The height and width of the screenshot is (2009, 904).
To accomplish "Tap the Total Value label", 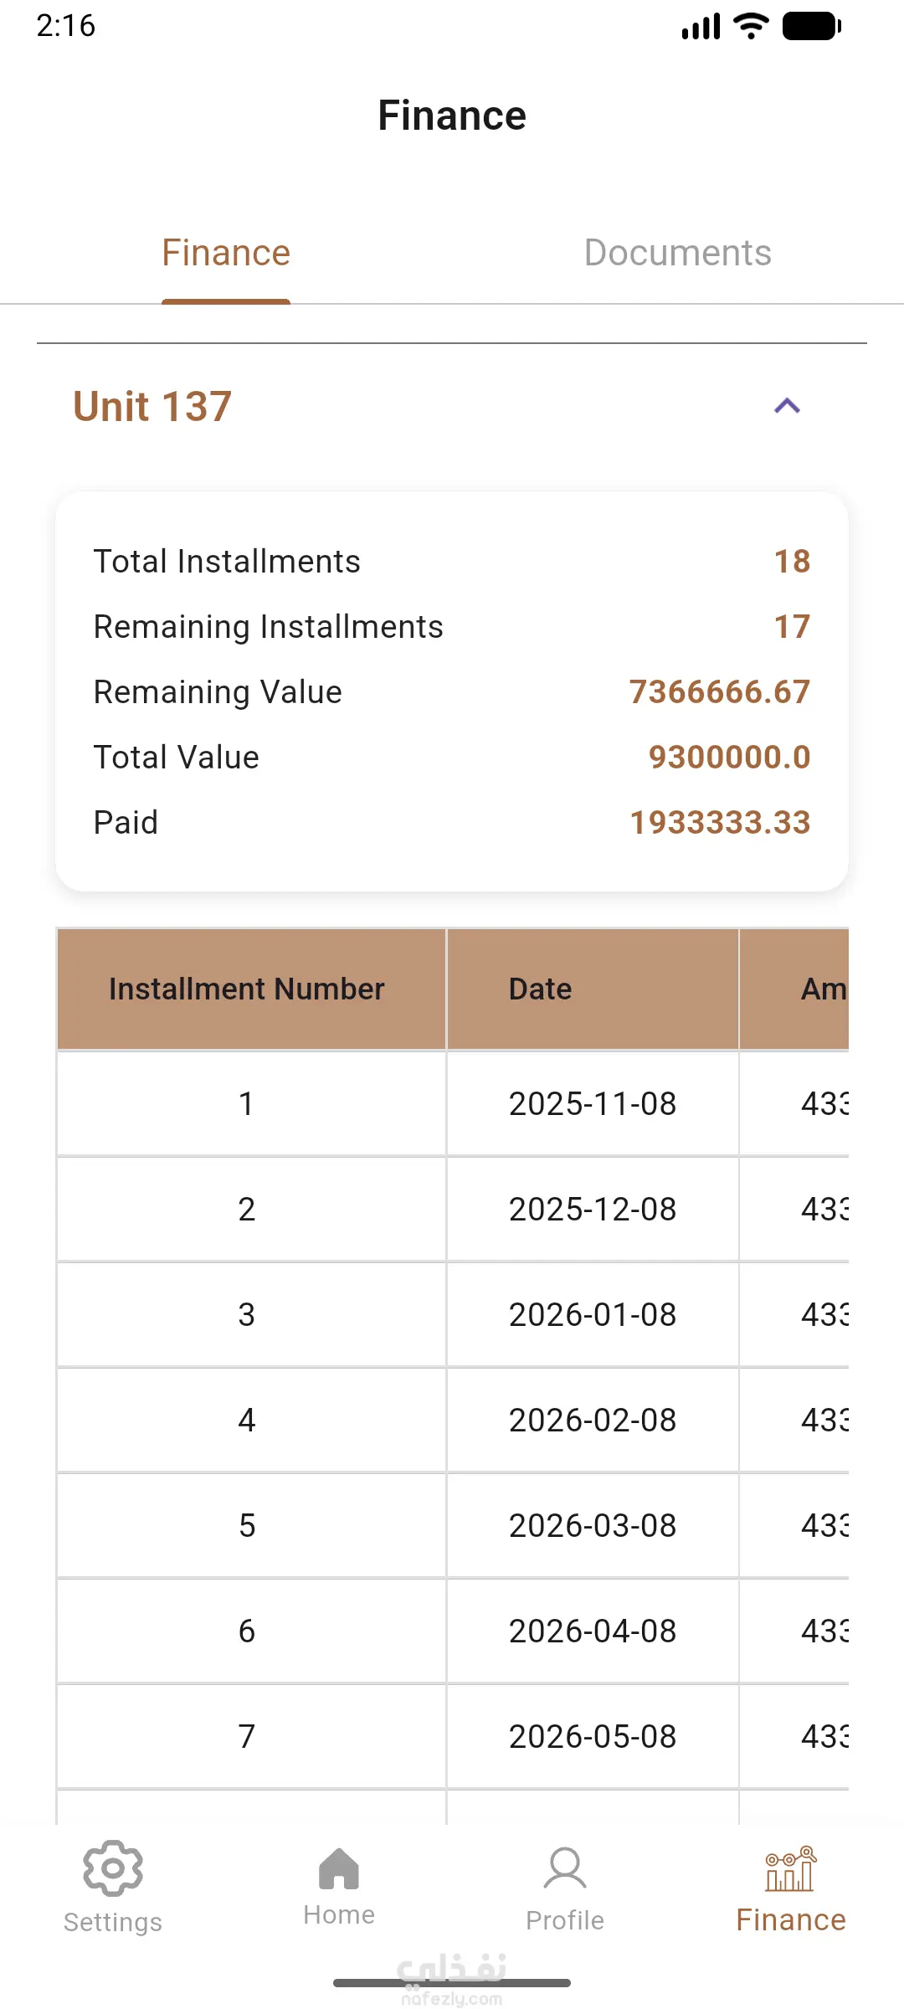I will 176,758.
